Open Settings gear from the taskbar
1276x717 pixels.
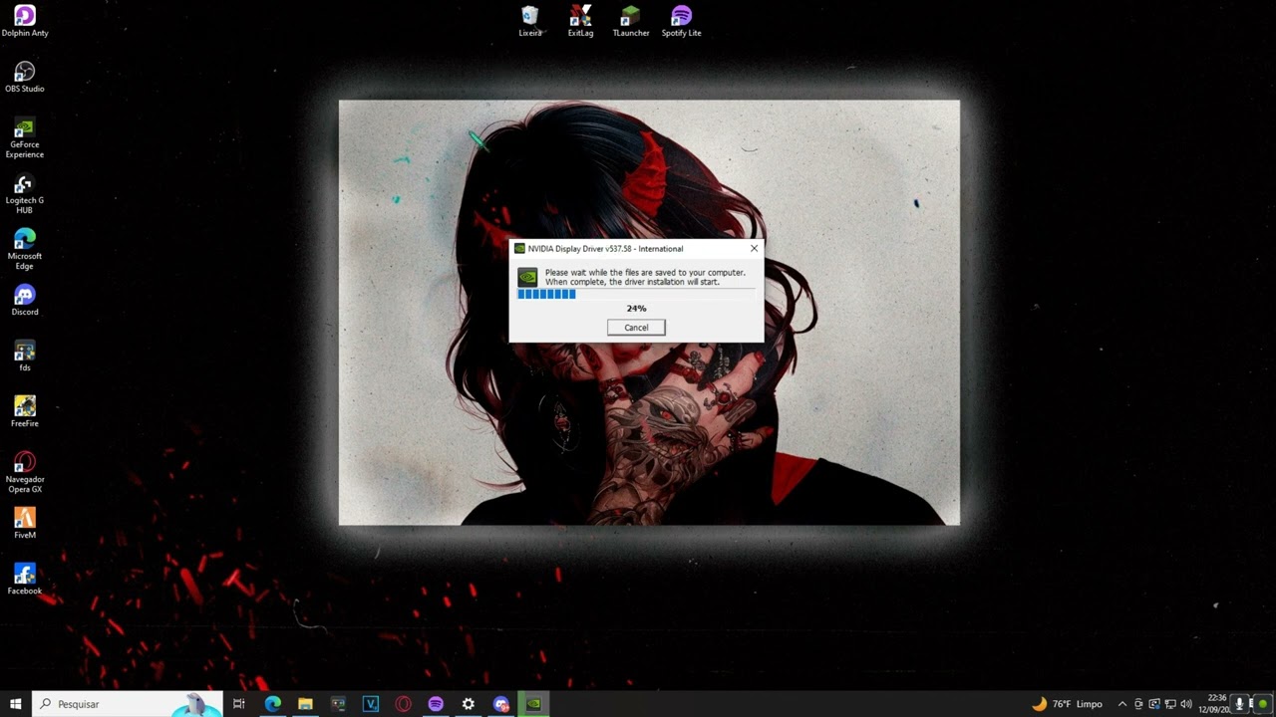[469, 704]
